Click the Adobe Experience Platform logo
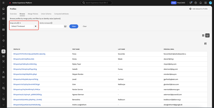 pyautogui.click(x=10, y=3)
